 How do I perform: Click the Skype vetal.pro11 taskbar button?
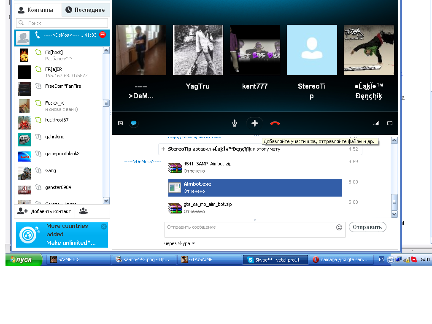275,259
